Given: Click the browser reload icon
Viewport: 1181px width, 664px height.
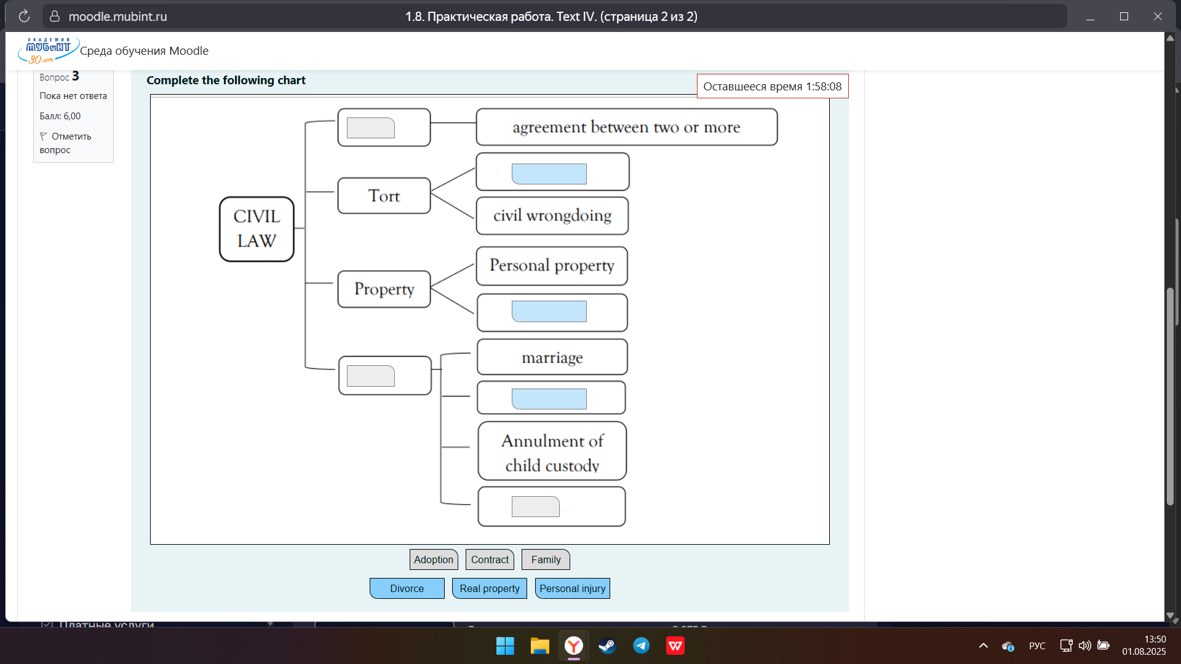Looking at the screenshot, I should click(24, 17).
